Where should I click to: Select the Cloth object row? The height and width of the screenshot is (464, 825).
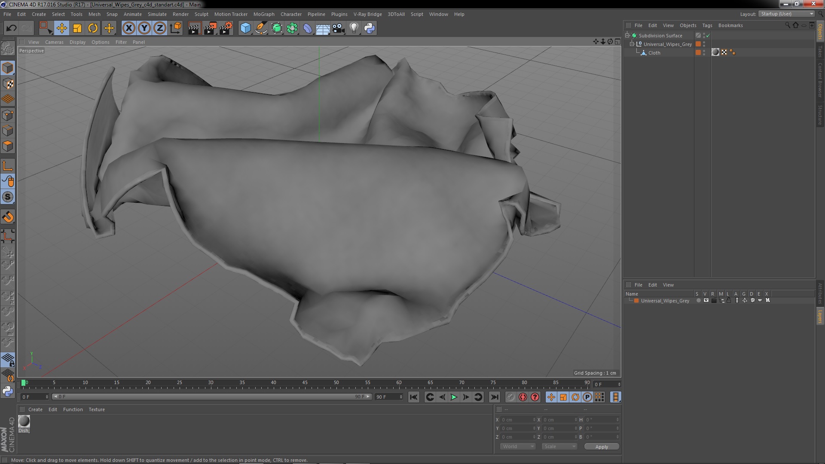(654, 53)
